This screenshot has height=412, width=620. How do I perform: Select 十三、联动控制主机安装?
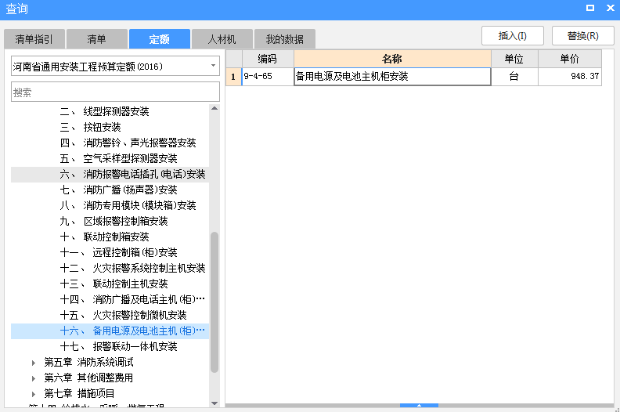pos(114,284)
